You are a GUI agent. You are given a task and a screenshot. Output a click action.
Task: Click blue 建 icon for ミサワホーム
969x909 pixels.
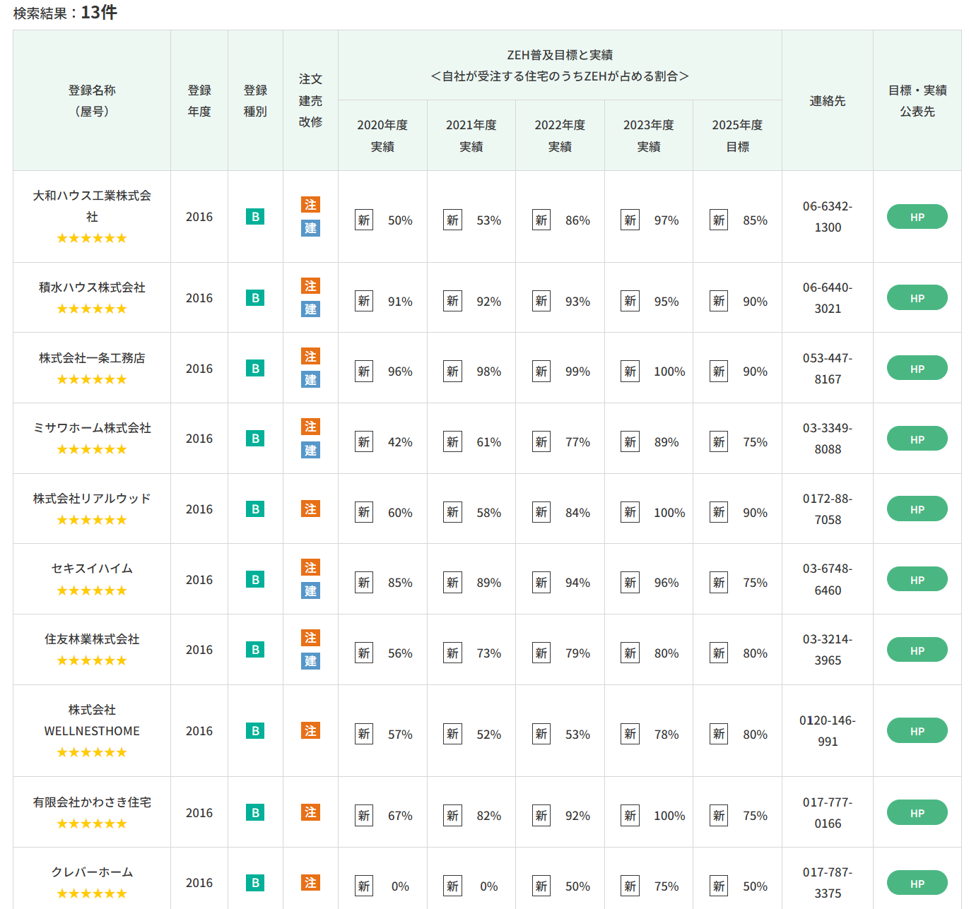click(310, 450)
